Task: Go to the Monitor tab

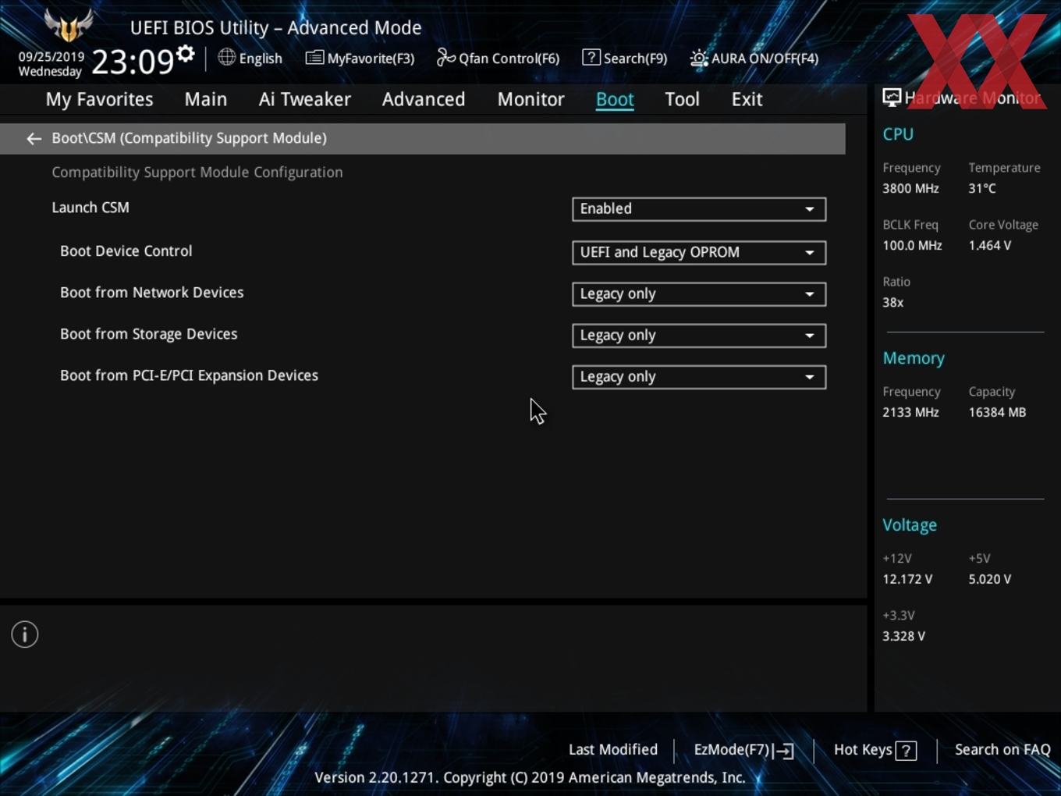Action: click(x=530, y=99)
